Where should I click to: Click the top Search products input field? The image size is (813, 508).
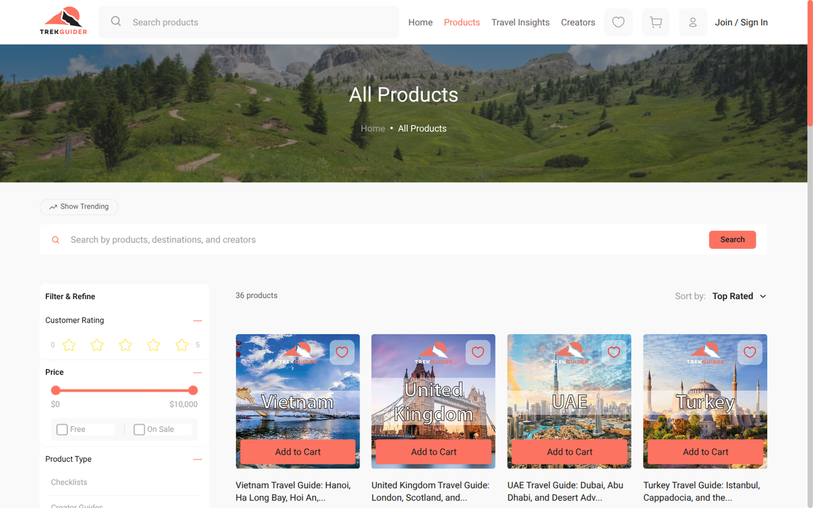point(248,22)
